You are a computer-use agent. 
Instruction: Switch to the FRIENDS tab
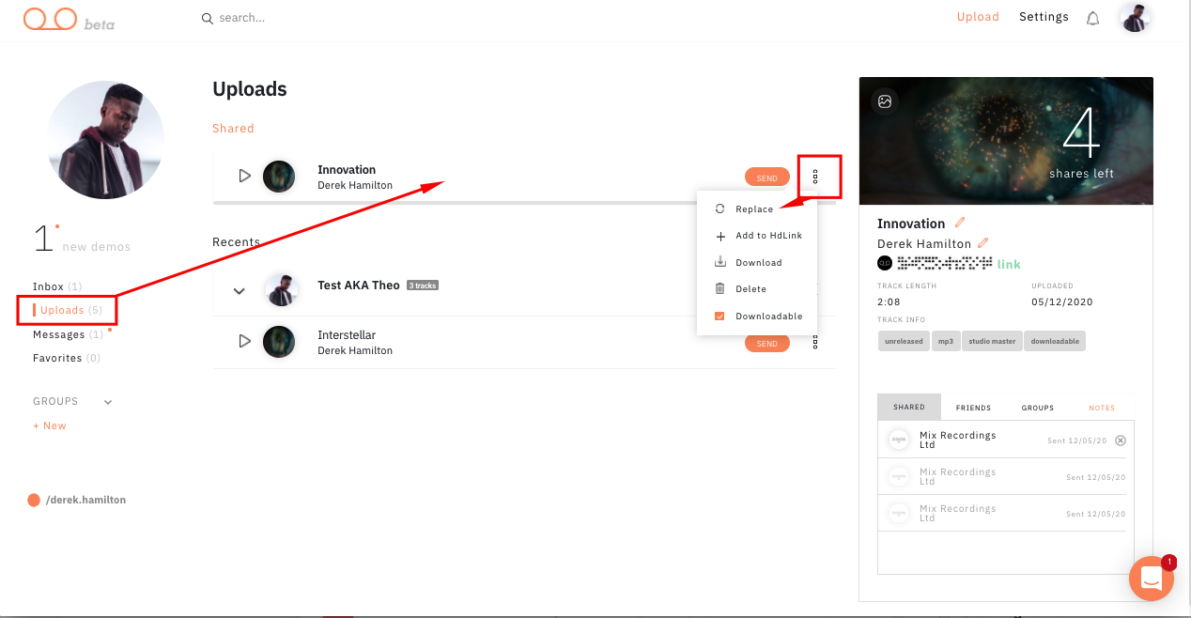(x=973, y=408)
